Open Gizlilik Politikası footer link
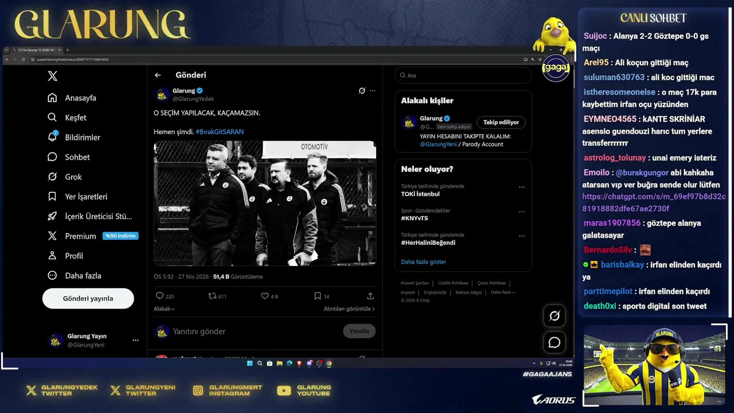The height and width of the screenshot is (413, 734). click(453, 283)
